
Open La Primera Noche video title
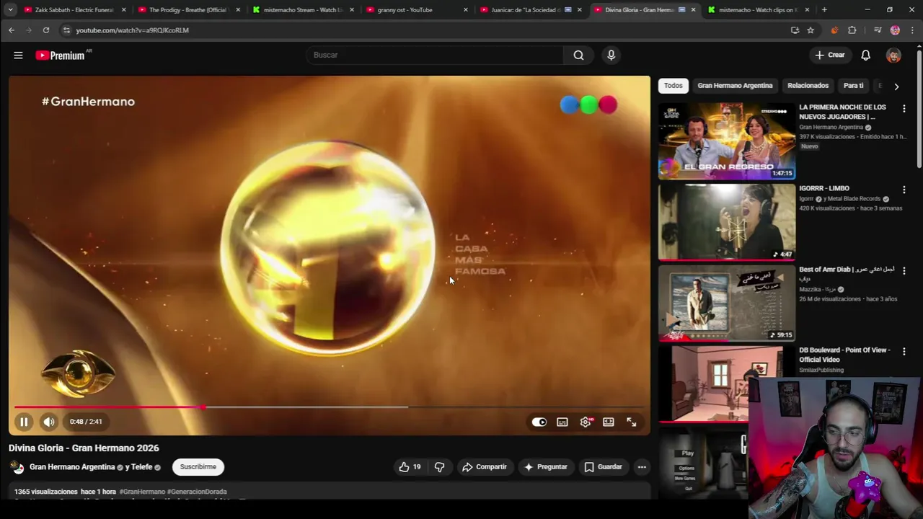tap(842, 112)
